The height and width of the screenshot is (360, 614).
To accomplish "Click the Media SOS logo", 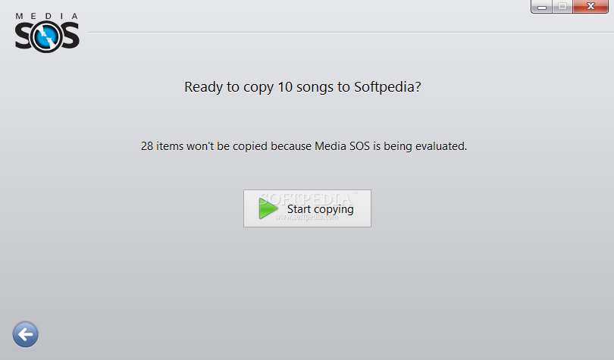I will [47, 33].
